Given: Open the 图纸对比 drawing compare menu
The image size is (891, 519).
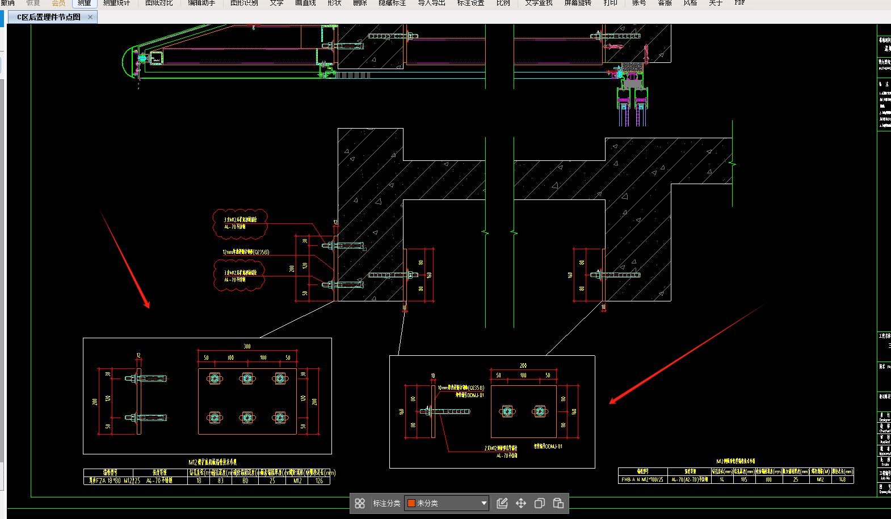Looking at the screenshot, I should [159, 3].
